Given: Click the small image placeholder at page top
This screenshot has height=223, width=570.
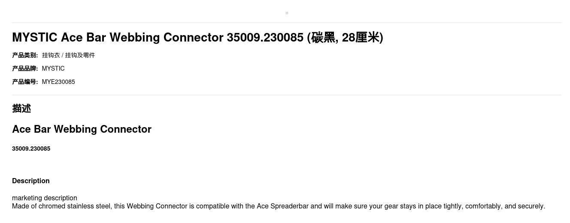Looking at the screenshot, I should click(x=287, y=13).
